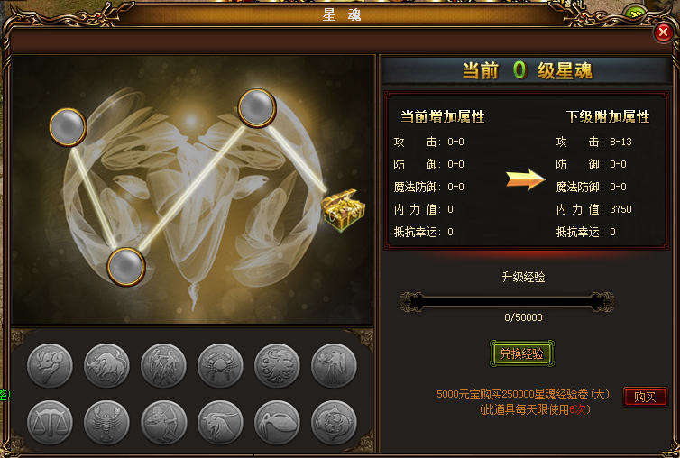Close the 星魂 window
This screenshot has height=458, width=680.
pos(663,32)
